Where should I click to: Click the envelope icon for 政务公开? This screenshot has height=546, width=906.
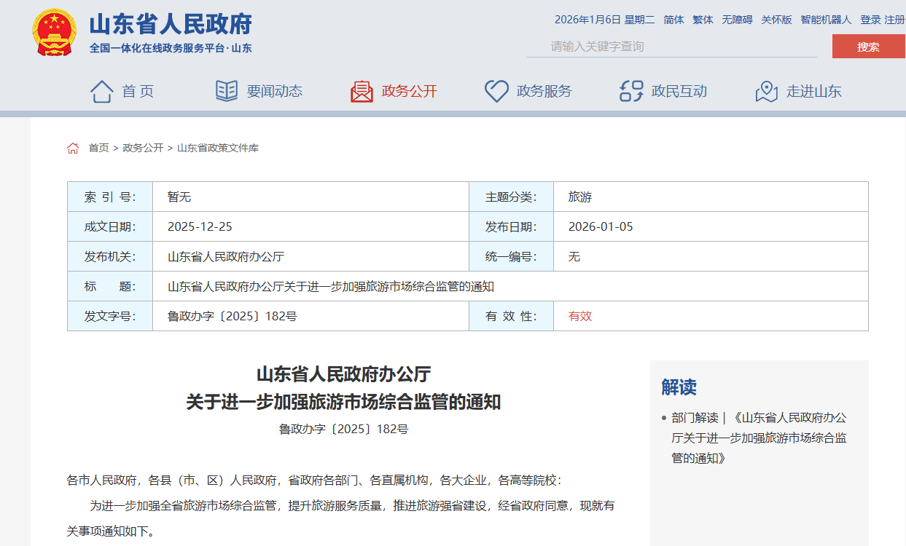362,92
